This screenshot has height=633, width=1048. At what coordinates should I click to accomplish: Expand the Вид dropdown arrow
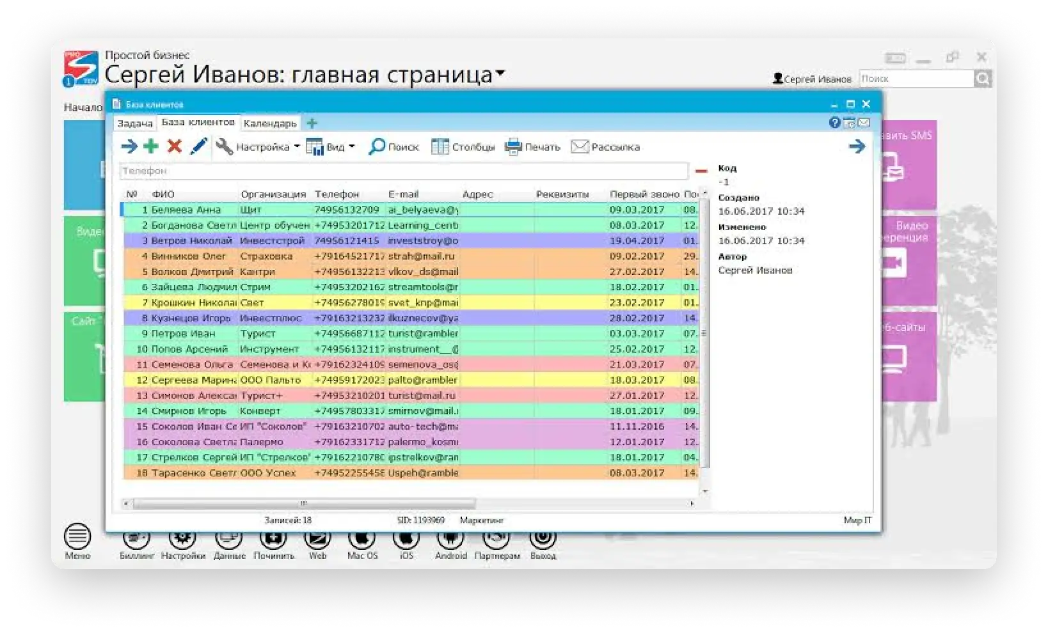coord(352,146)
